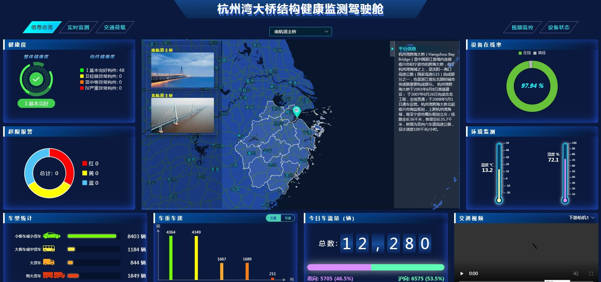Select the yellow bus icon for 大客车或中货车
The image size is (601, 282).
click(49, 249)
